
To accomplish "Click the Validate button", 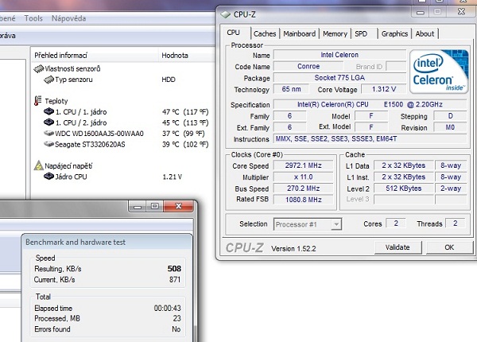I will [x=397, y=247].
